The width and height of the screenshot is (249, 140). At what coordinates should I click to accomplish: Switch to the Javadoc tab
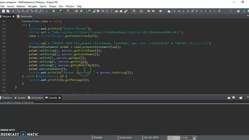click(x=20, y=98)
